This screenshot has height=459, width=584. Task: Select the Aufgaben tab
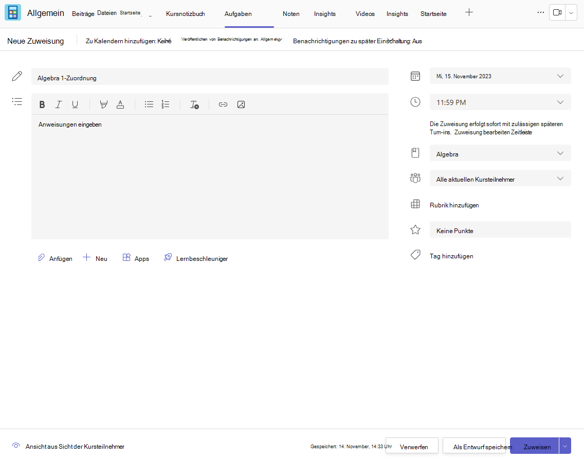[x=238, y=14]
